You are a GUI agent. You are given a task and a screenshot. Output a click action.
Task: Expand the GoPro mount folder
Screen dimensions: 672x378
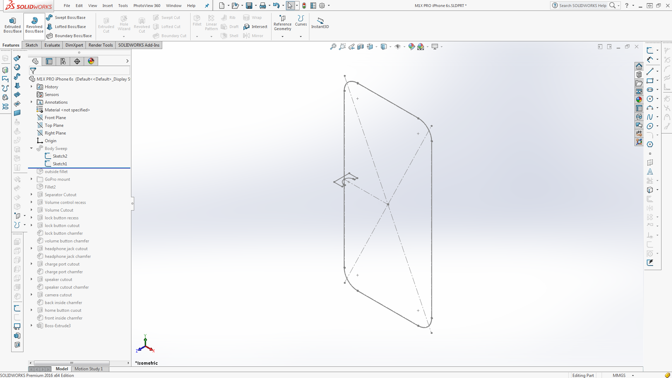[32, 179]
